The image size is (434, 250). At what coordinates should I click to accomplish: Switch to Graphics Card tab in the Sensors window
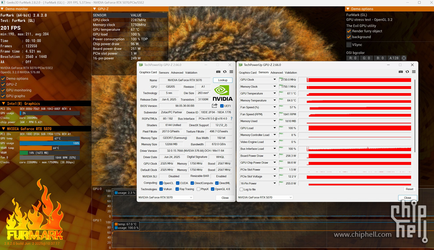pos(248,72)
